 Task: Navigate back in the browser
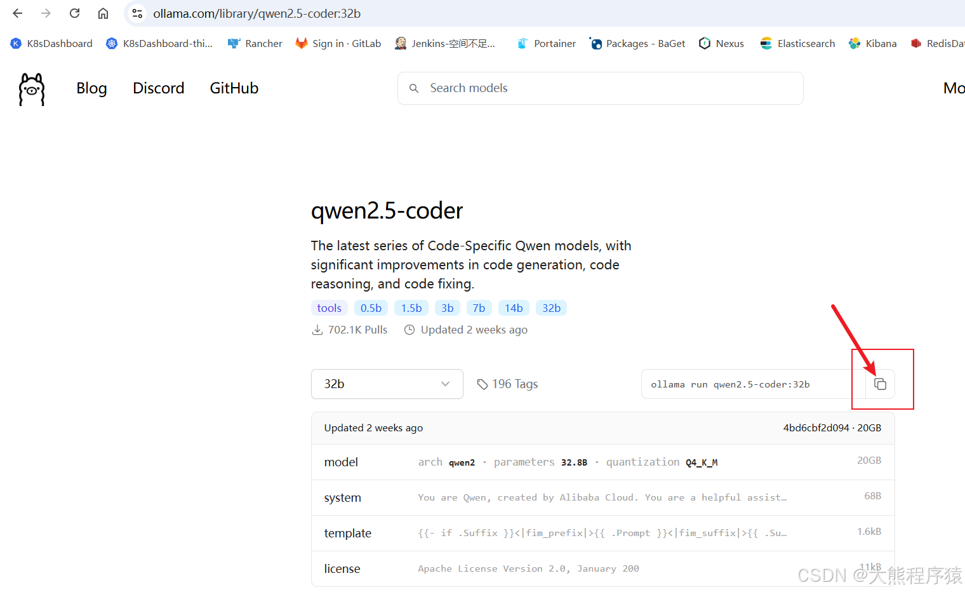pos(17,13)
